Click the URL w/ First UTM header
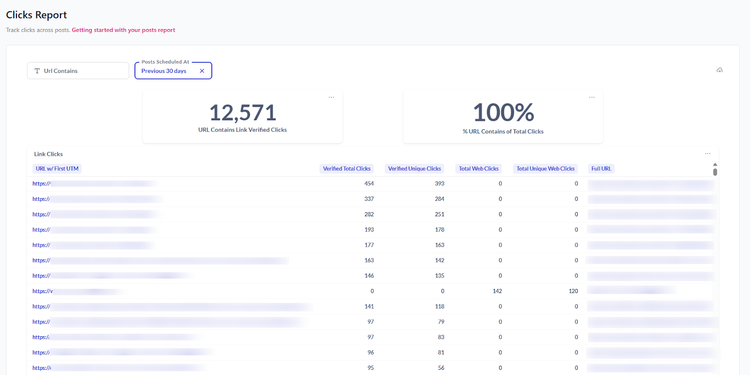Screen dimensions: 750x375 point(57,169)
